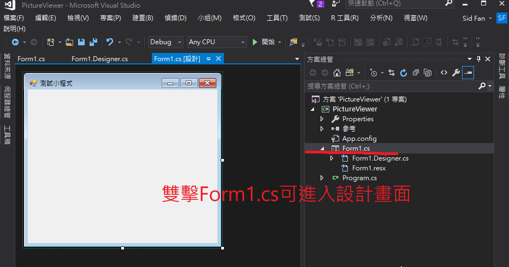The image size is (509, 267).
Task: Open Solution Explorer search options dropdown
Action: pyautogui.click(x=490, y=86)
